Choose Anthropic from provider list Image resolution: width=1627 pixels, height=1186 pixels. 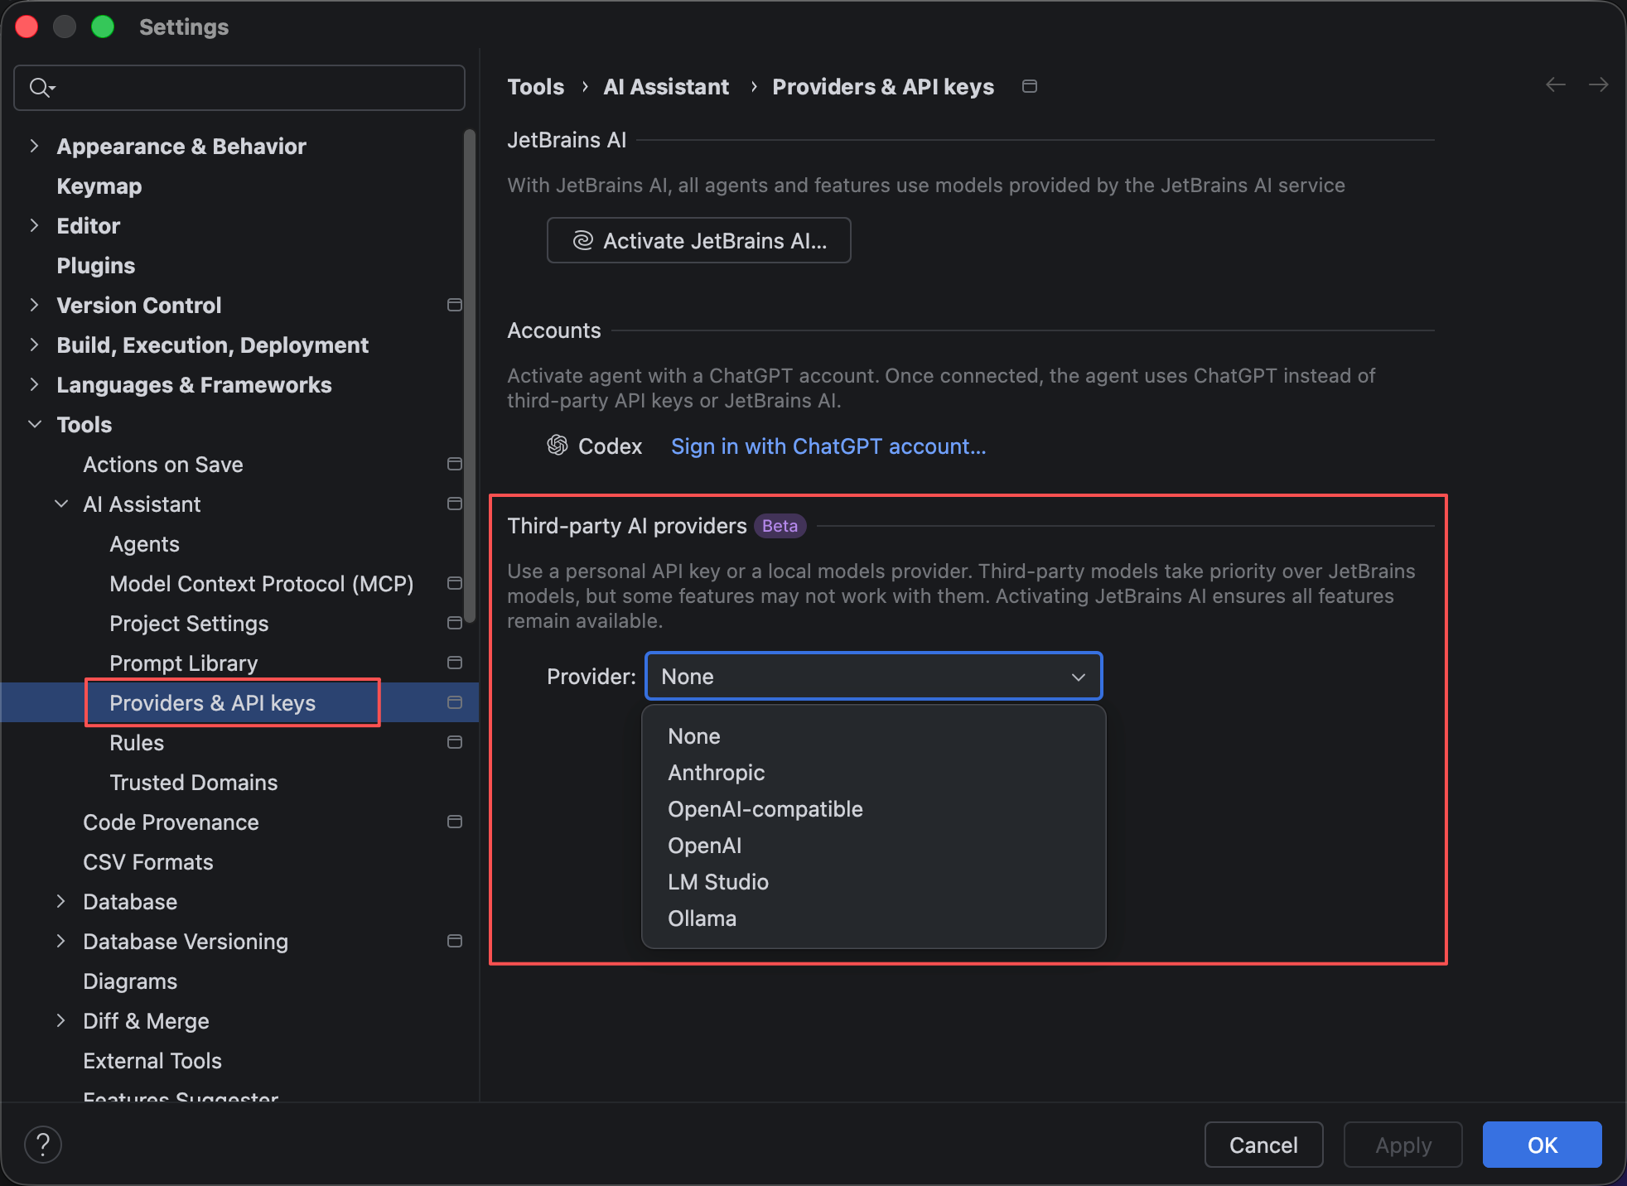716,773
